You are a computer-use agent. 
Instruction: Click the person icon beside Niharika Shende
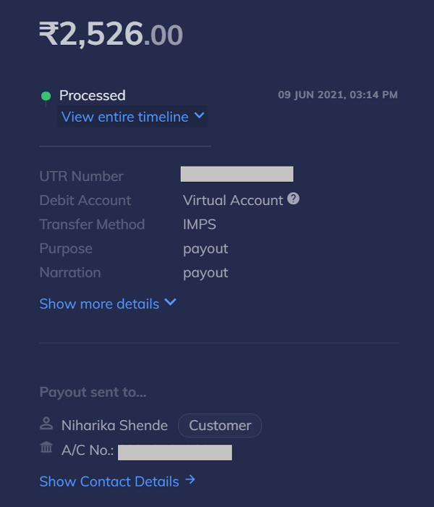point(46,424)
